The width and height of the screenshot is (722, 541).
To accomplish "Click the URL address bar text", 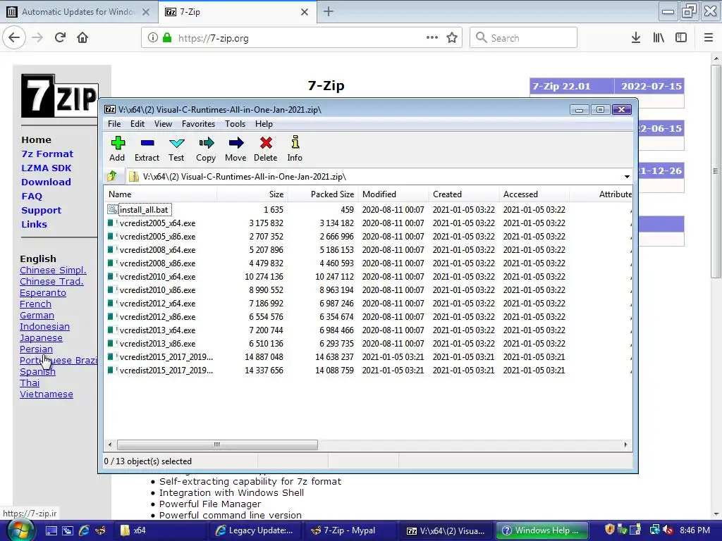I will (213, 38).
